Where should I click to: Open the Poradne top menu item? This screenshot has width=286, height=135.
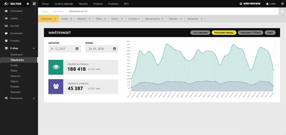(x=98, y=4)
